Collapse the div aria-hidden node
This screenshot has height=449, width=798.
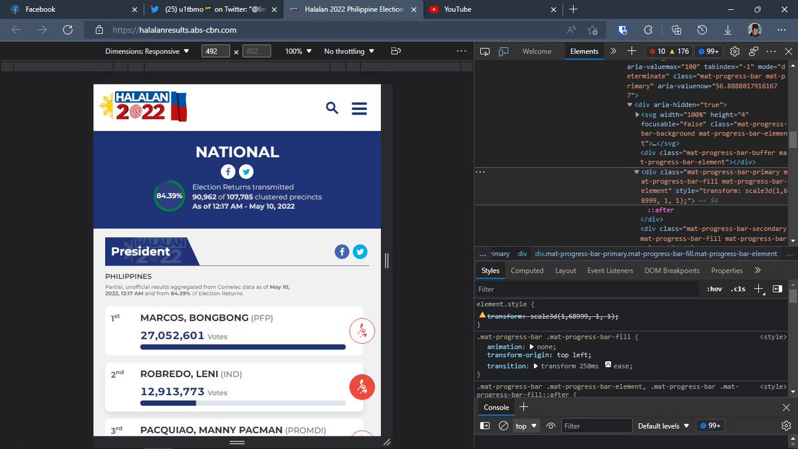pyautogui.click(x=630, y=105)
